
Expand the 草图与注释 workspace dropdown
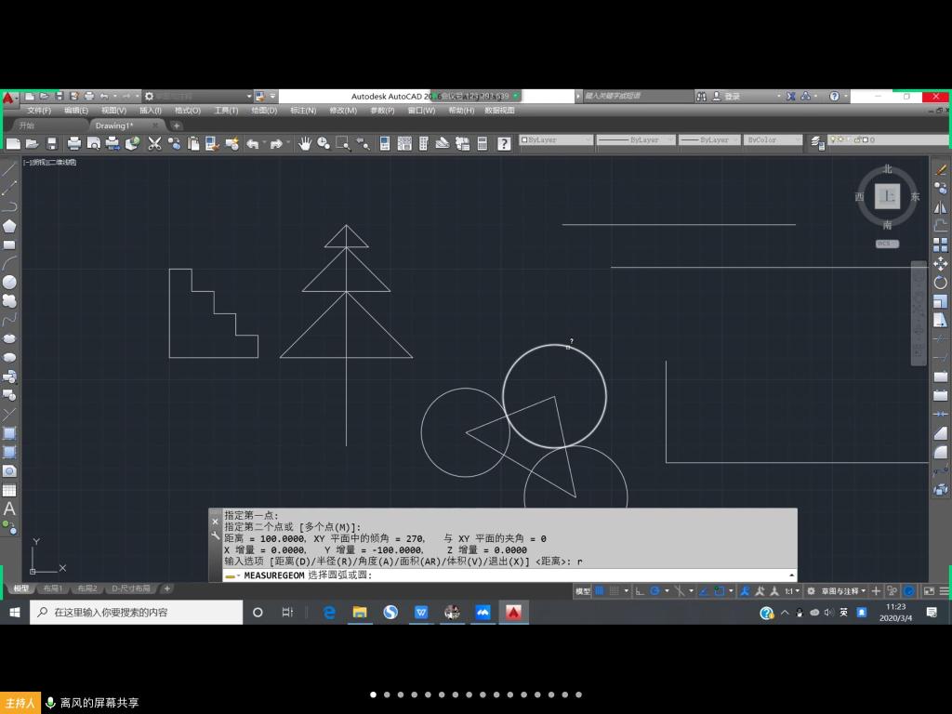(837, 591)
